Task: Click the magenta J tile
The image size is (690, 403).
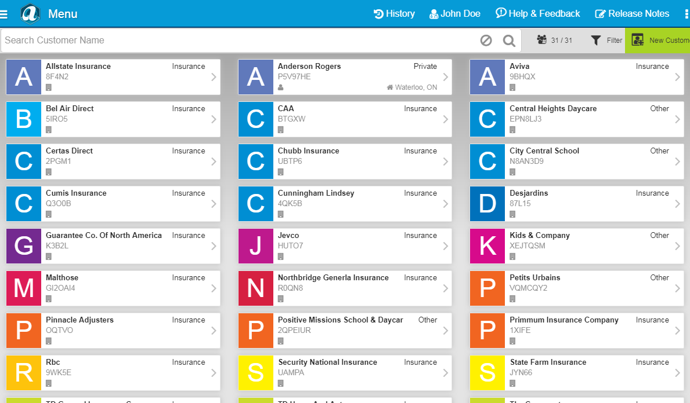Action: [256, 246]
